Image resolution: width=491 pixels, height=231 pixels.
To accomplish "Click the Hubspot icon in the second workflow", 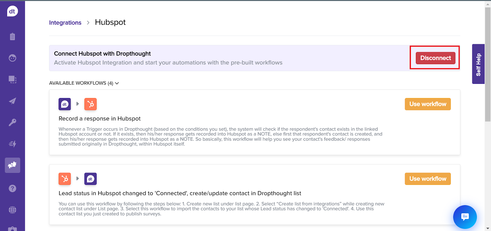I will coord(65,179).
